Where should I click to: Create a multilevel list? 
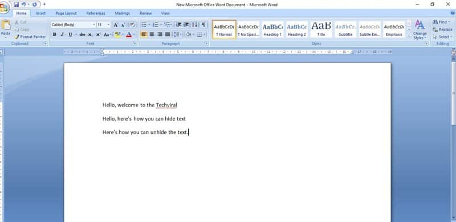pyautogui.click(x=167, y=25)
